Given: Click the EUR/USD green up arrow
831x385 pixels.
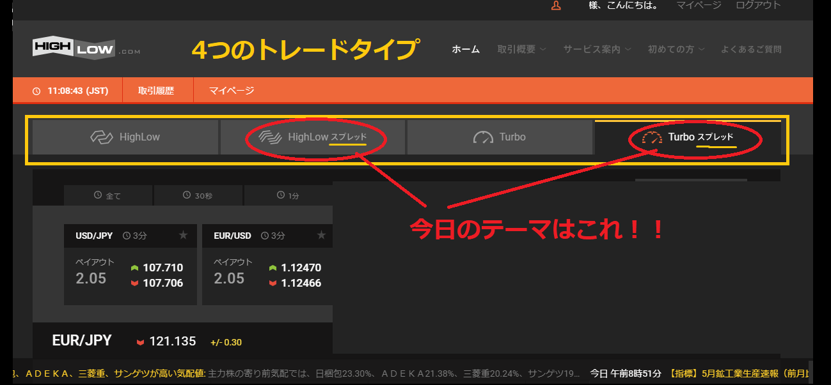Looking at the screenshot, I should tap(273, 268).
